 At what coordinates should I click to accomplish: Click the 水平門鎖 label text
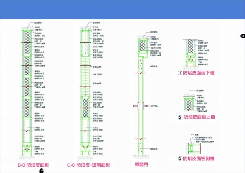point(154,106)
